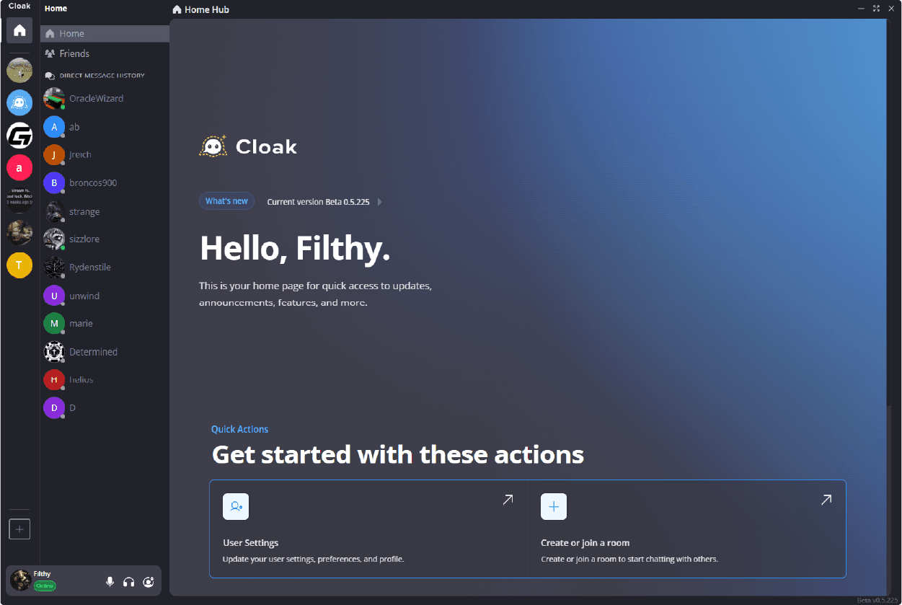Open the black and white G server
The width and height of the screenshot is (902, 605).
(x=19, y=136)
